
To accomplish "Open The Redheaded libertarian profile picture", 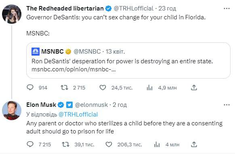I will pyautogui.click(x=12, y=14).
